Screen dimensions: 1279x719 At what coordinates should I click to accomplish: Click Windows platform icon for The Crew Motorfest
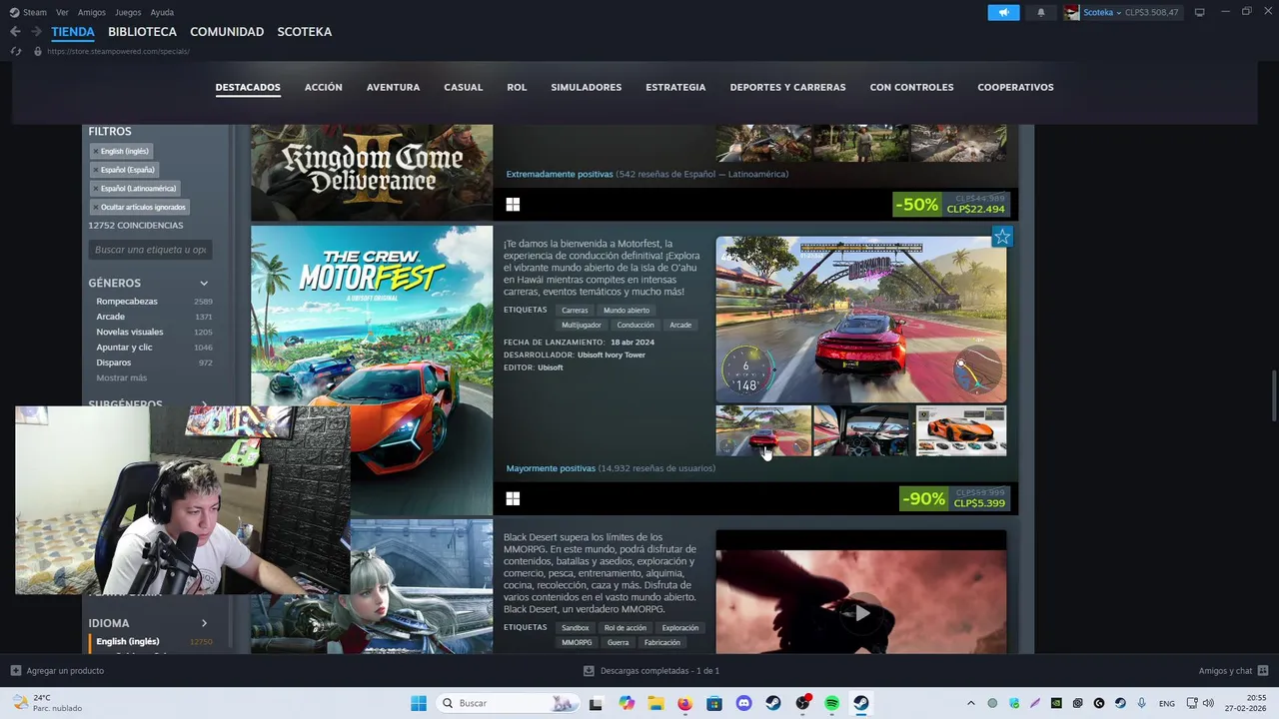513,498
